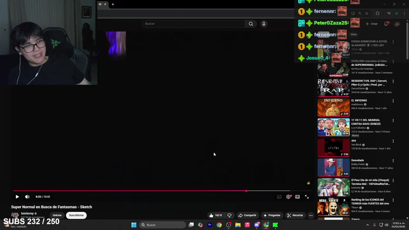This screenshot has height=230, width=409.
Task: Open RESIDENT EVIL RAP video
Action: tap(333, 88)
